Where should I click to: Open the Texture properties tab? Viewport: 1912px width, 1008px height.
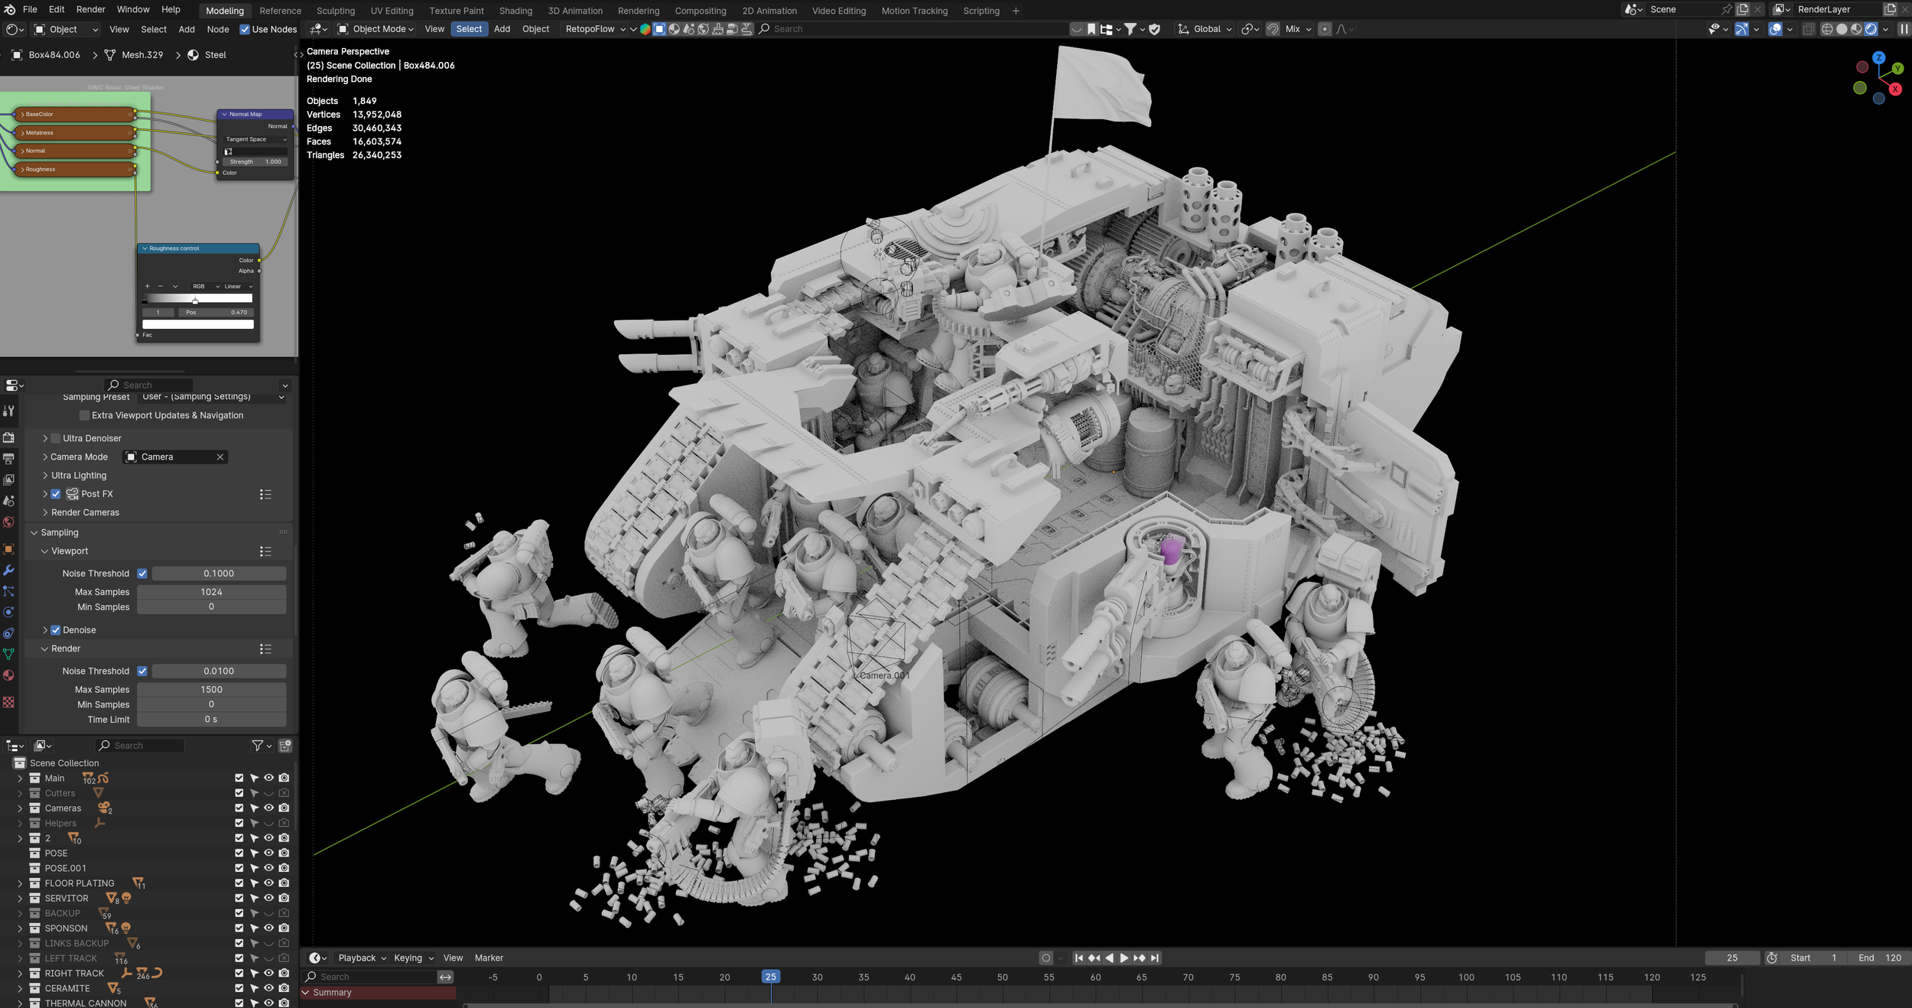point(9,702)
